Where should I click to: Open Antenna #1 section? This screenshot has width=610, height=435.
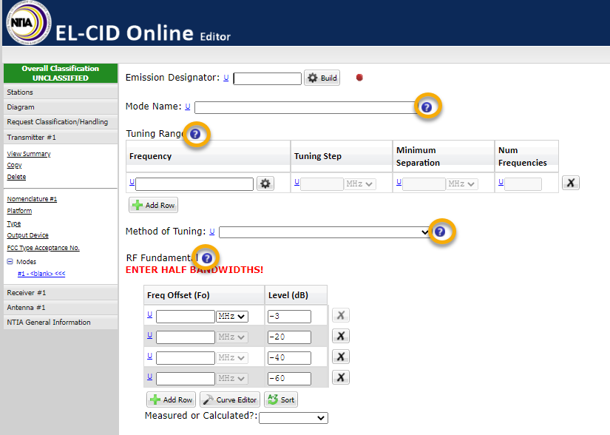coord(61,307)
